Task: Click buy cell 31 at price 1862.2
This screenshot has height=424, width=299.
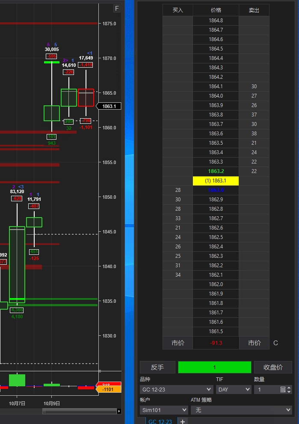Action: pyautogui.click(x=178, y=266)
